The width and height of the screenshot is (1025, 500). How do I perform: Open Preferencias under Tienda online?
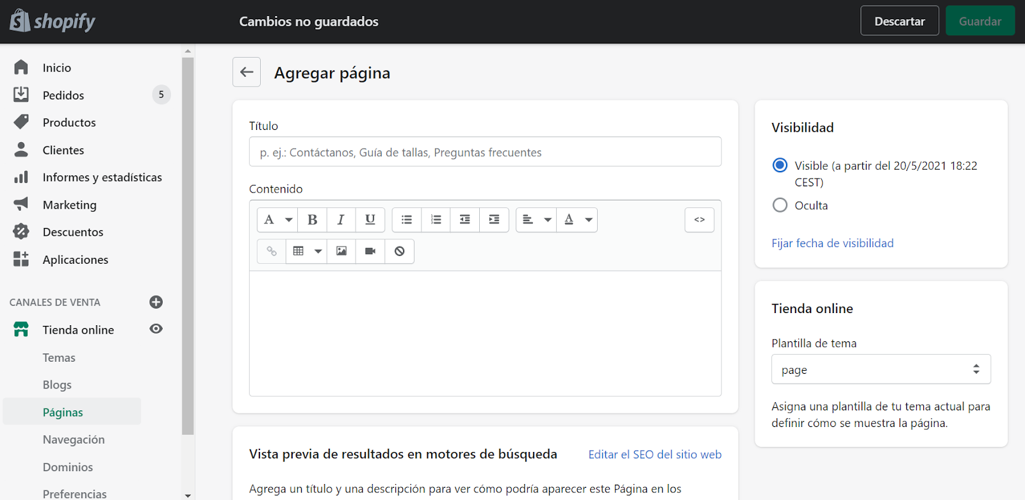[x=74, y=494]
